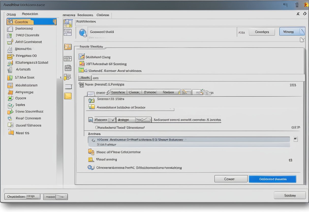
Task: Switch to the Cnibnon tab
Action: tap(103, 15)
